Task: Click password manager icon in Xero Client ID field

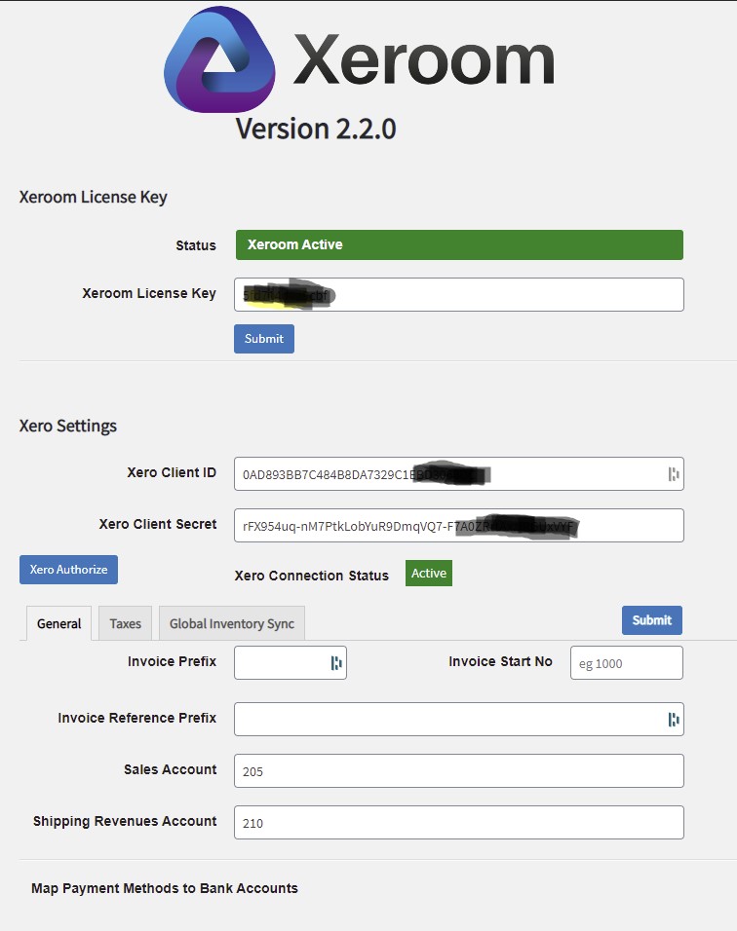Action: [674, 474]
